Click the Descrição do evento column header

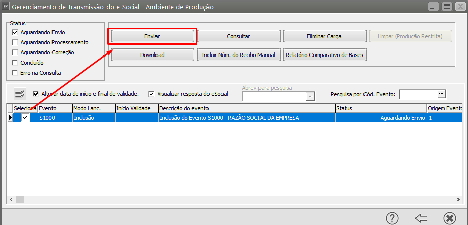(x=246, y=108)
